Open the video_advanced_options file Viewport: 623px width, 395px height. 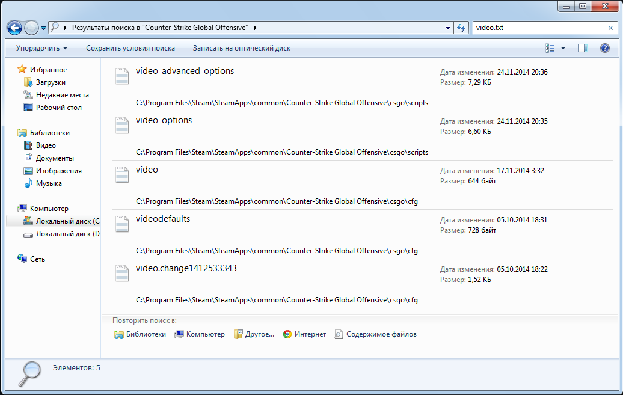click(x=185, y=71)
